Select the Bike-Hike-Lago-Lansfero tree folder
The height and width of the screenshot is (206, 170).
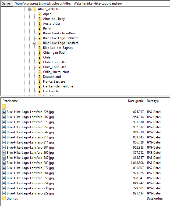click(x=61, y=43)
